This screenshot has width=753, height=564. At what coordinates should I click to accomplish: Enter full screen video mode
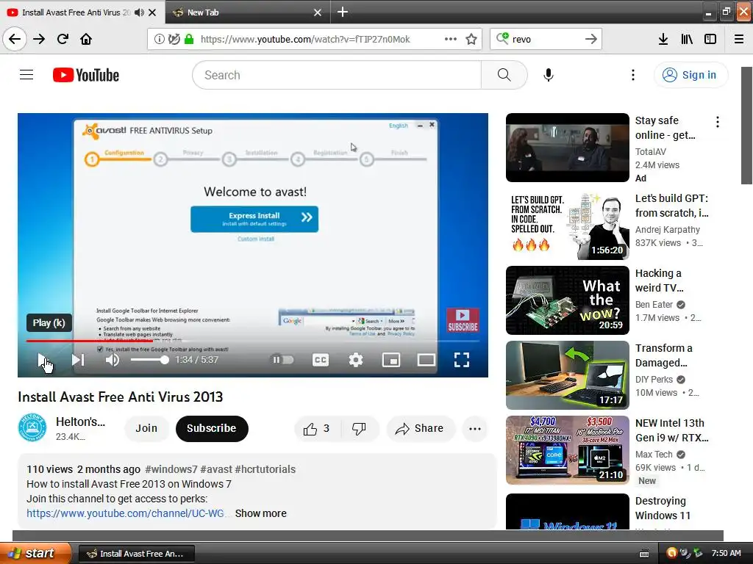[x=462, y=360]
